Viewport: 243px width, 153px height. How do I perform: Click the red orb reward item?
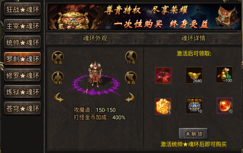point(225,106)
